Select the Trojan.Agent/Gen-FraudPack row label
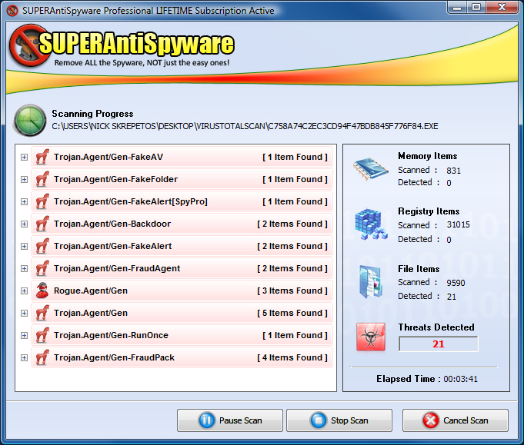The image size is (524, 445). coord(115,357)
